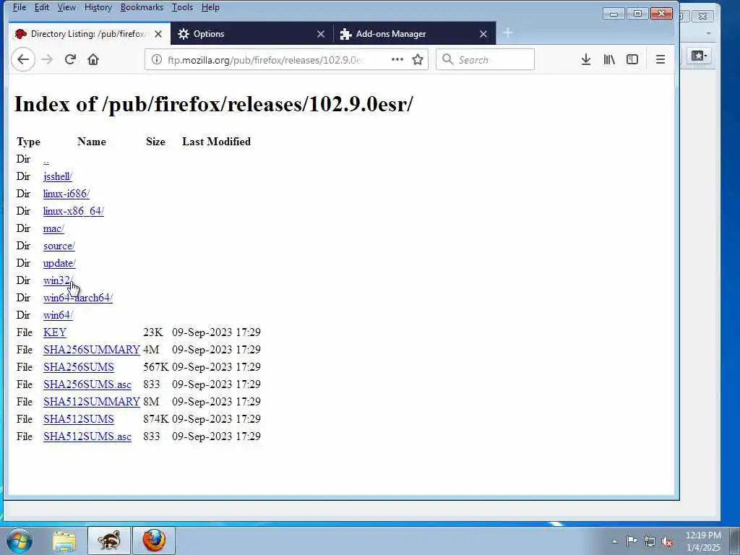Click the 'Name' column header text

tap(92, 142)
